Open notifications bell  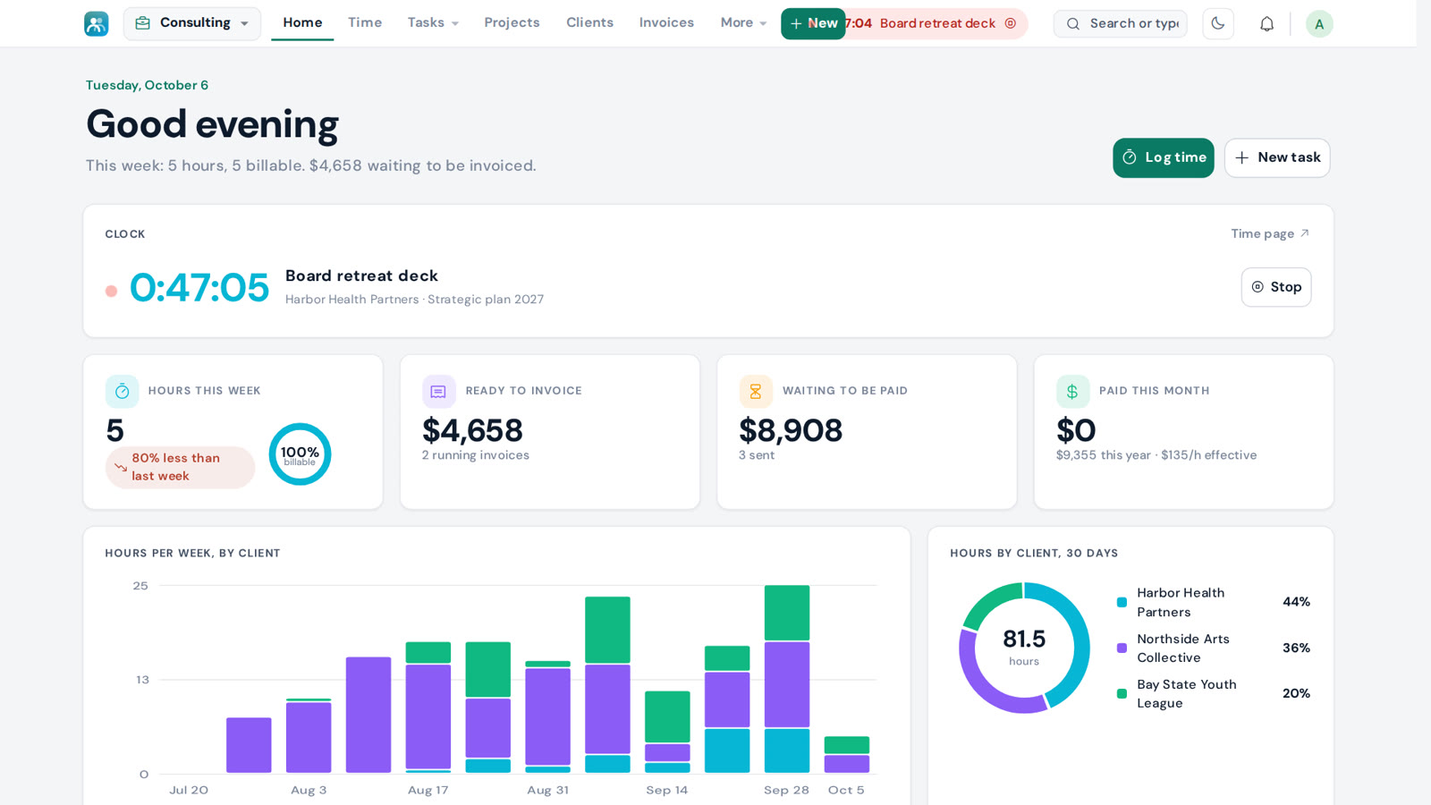point(1266,24)
